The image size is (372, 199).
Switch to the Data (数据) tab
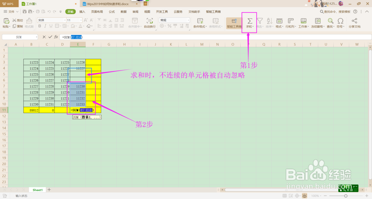(x=124, y=12)
